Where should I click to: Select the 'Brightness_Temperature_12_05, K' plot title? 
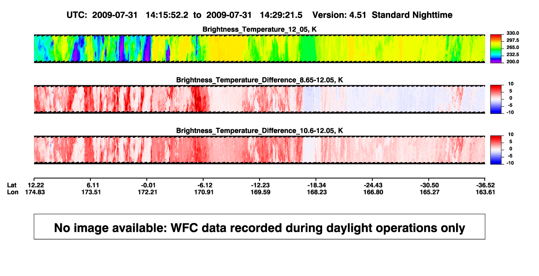click(x=260, y=29)
